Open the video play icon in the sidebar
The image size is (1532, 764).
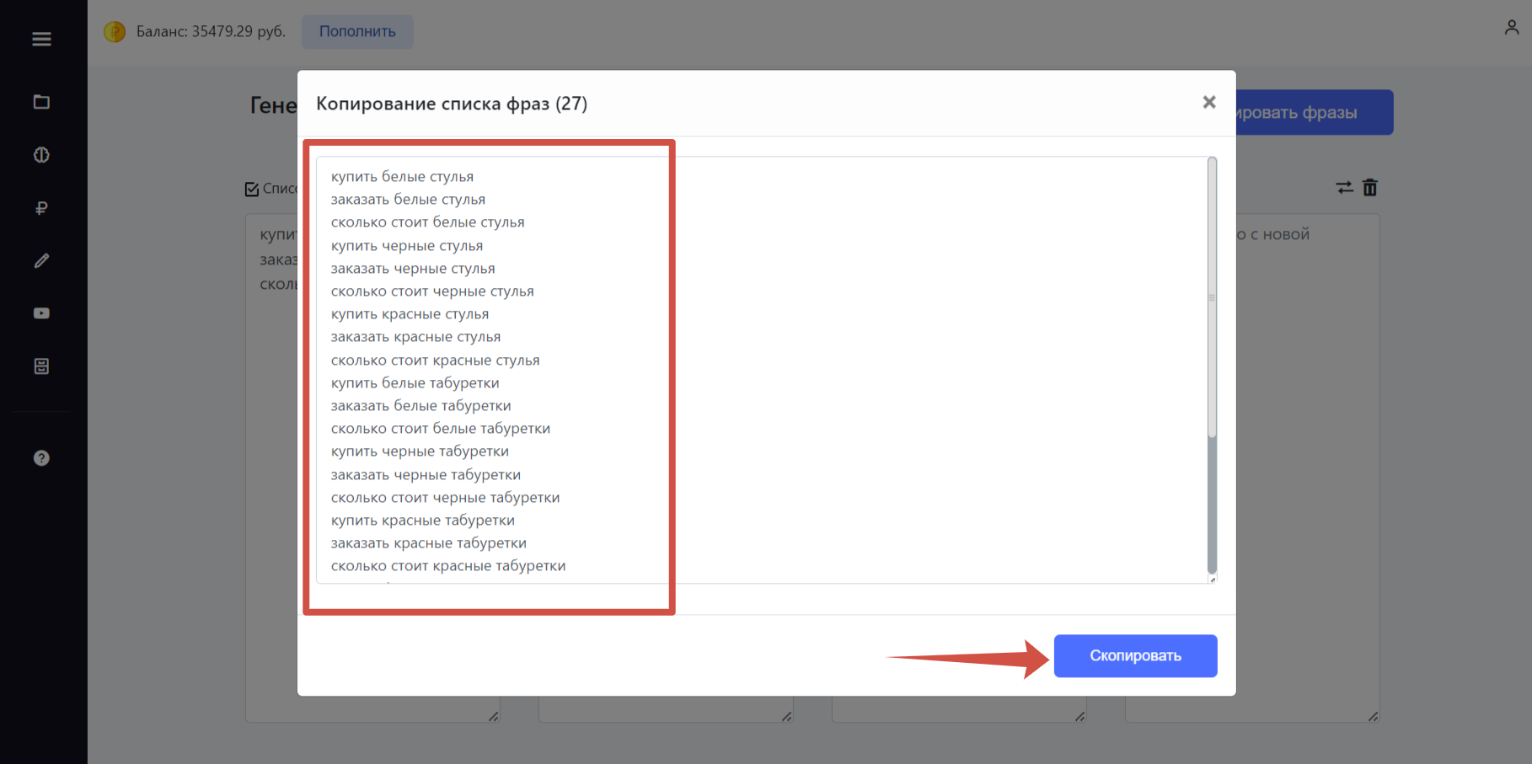point(41,313)
